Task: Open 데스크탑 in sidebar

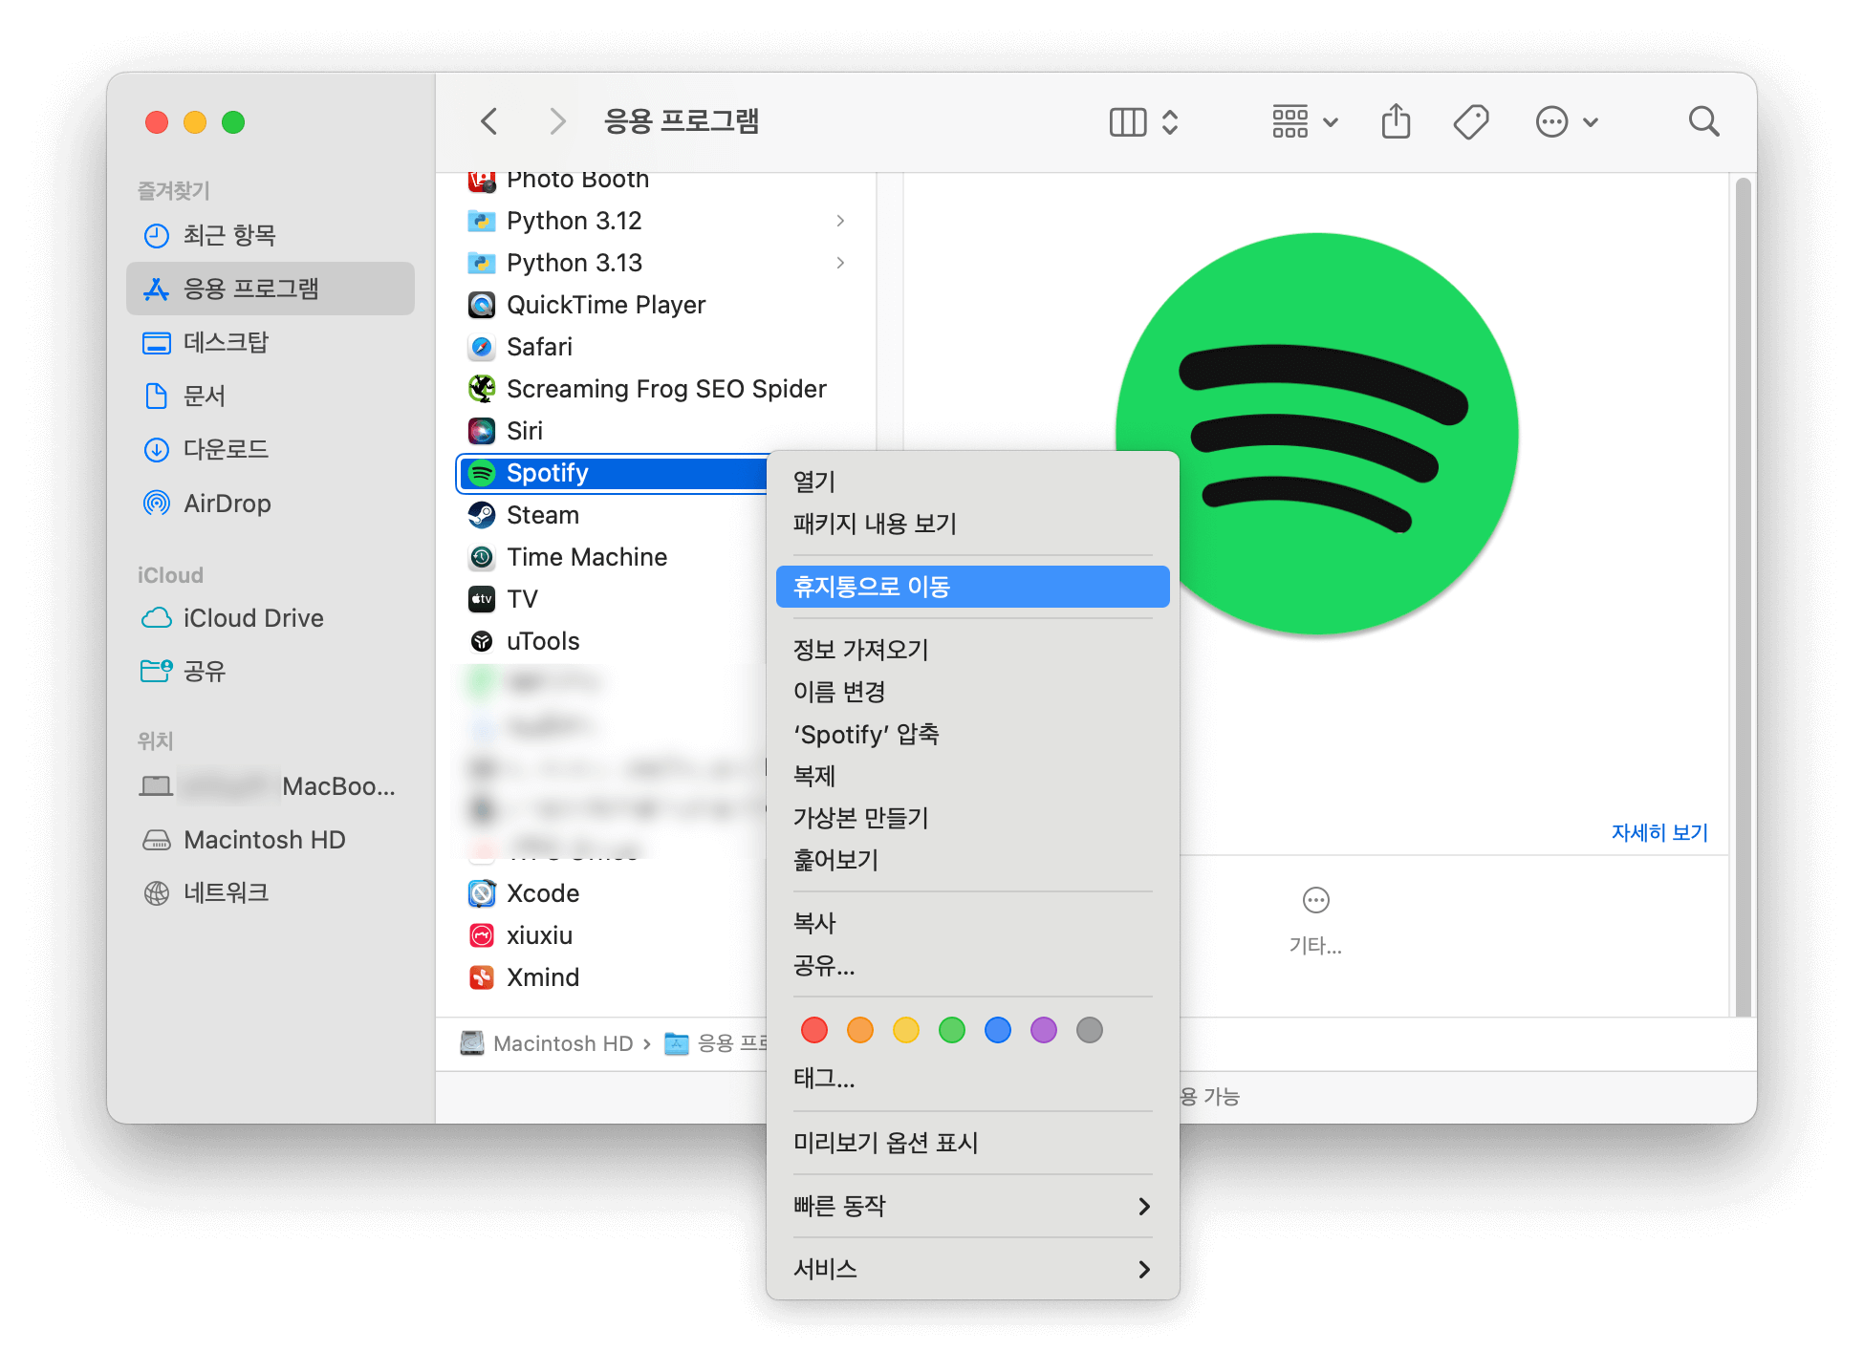Action: point(271,342)
